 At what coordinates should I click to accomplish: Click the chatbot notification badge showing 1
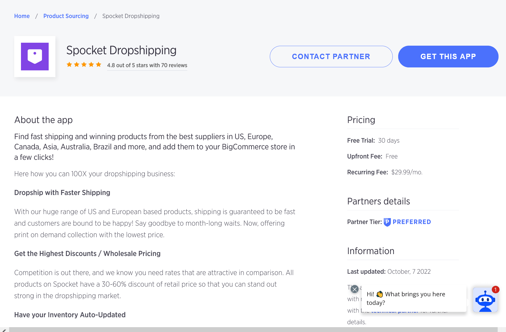[496, 290]
